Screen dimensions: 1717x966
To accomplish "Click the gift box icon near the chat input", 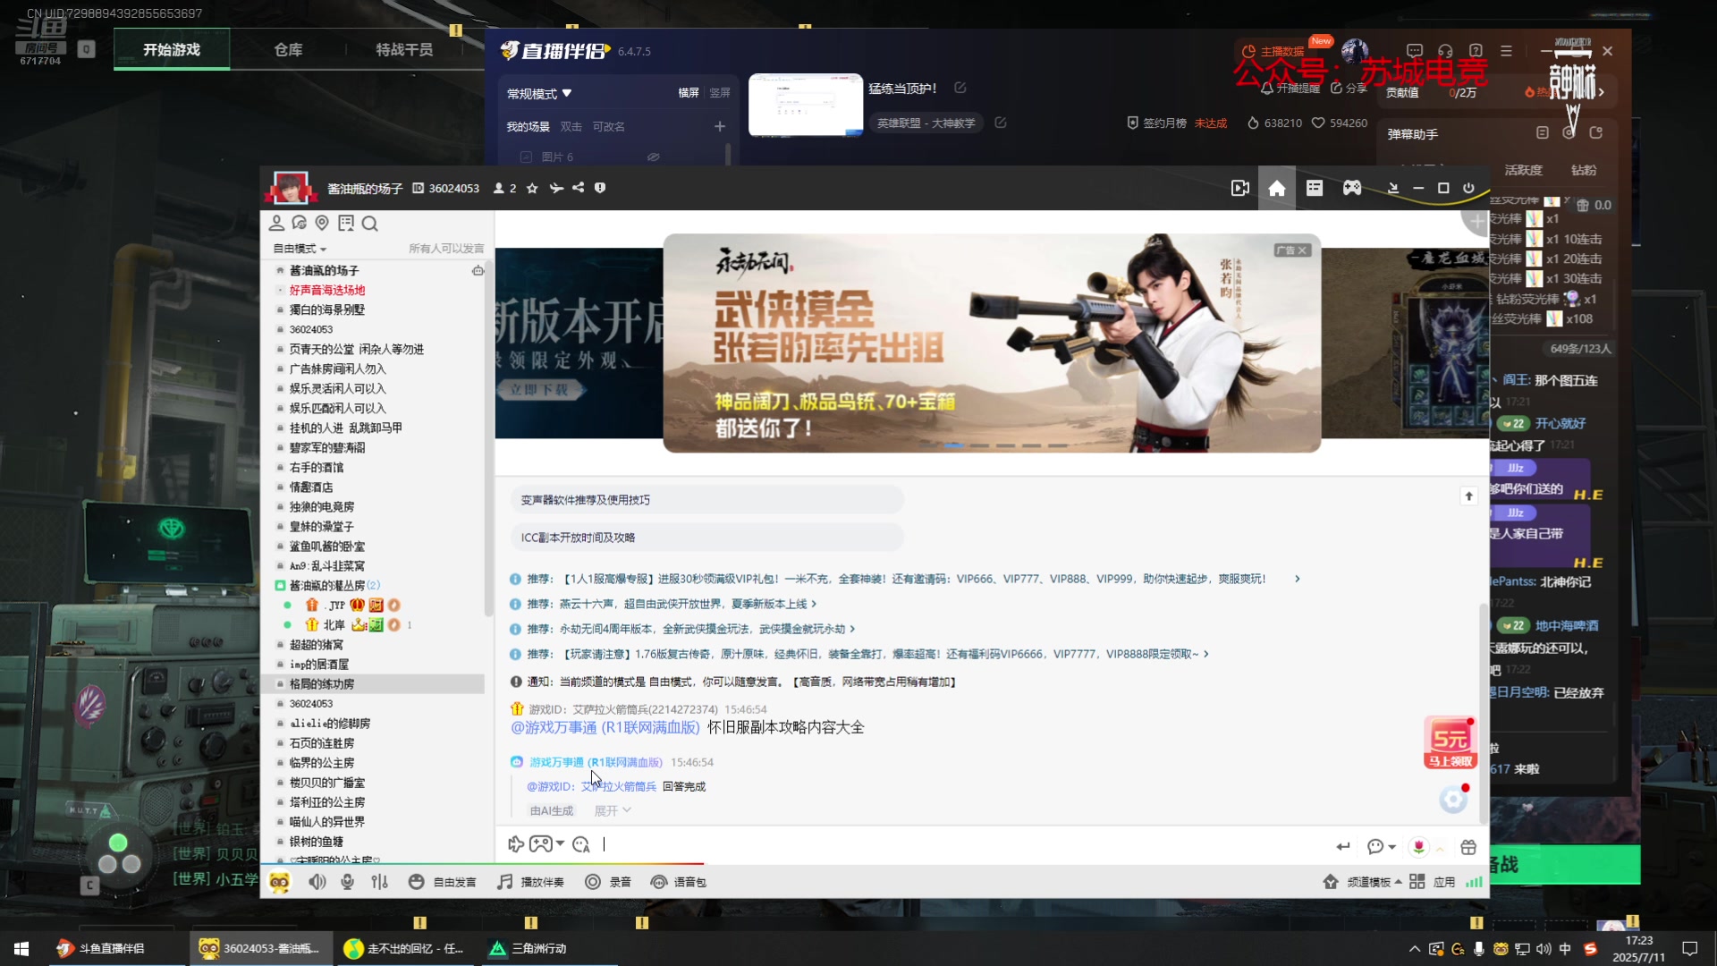I will (x=1468, y=847).
